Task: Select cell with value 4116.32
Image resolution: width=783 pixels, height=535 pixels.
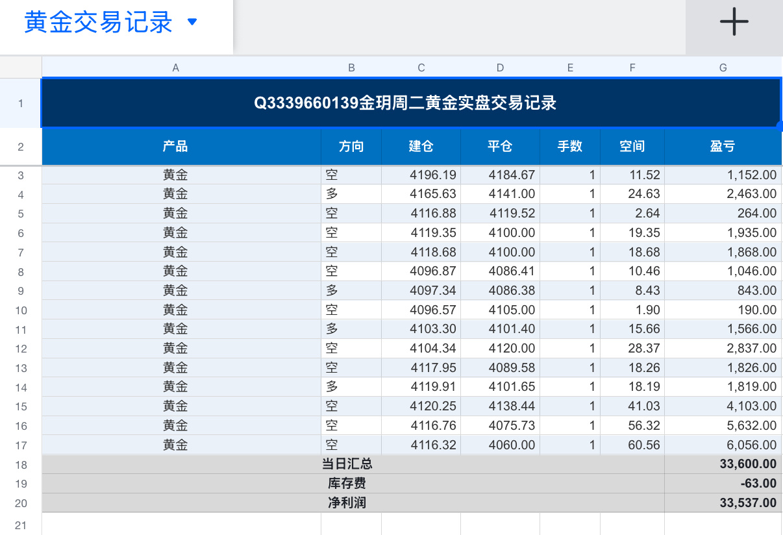Action: click(x=421, y=445)
